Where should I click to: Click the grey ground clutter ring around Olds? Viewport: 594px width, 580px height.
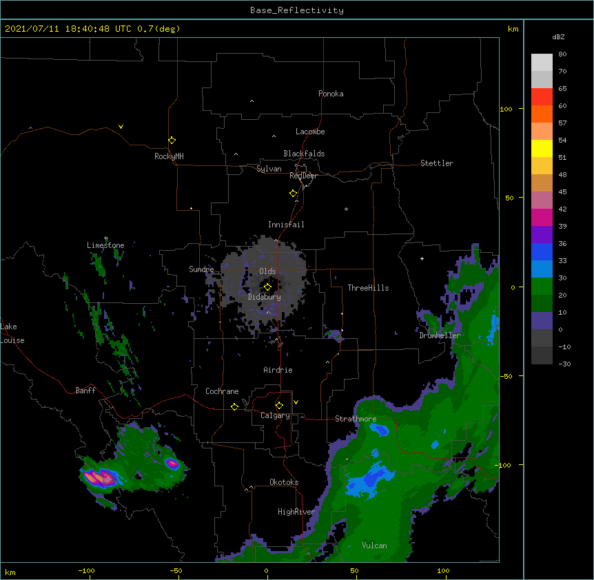[264, 282]
